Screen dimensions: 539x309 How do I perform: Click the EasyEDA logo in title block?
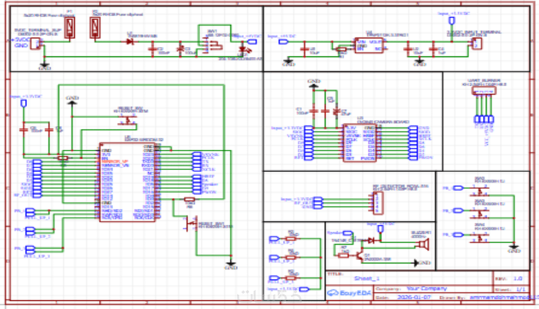pyautogui.click(x=349, y=294)
